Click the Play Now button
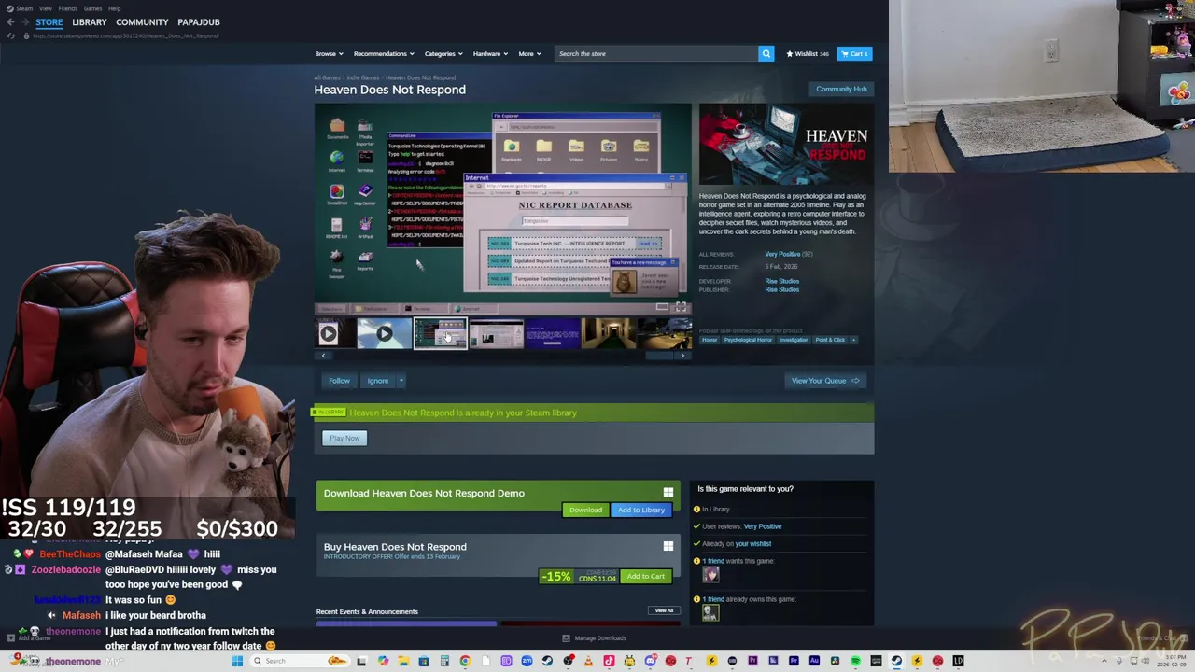Screen dimensions: 1195x672 click(x=344, y=438)
